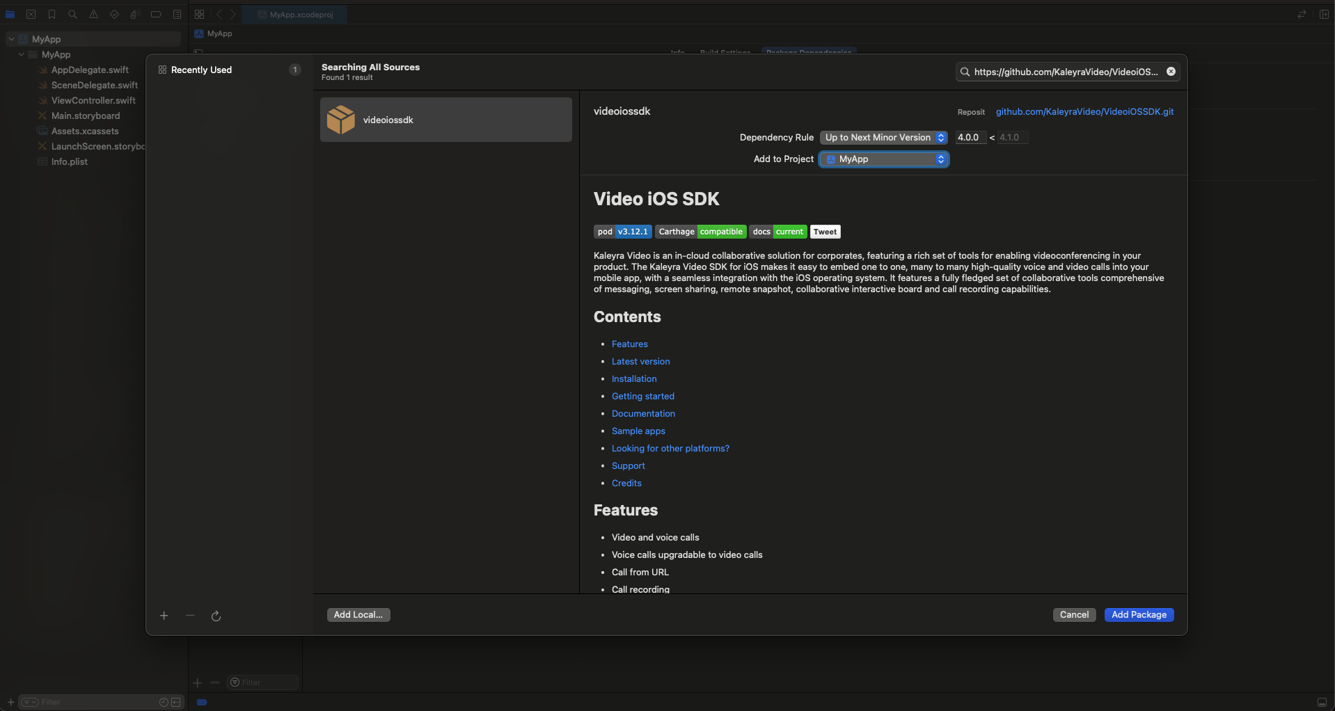1335x711 pixels.
Task: Open navigator filter options menu
Action: click(x=29, y=702)
